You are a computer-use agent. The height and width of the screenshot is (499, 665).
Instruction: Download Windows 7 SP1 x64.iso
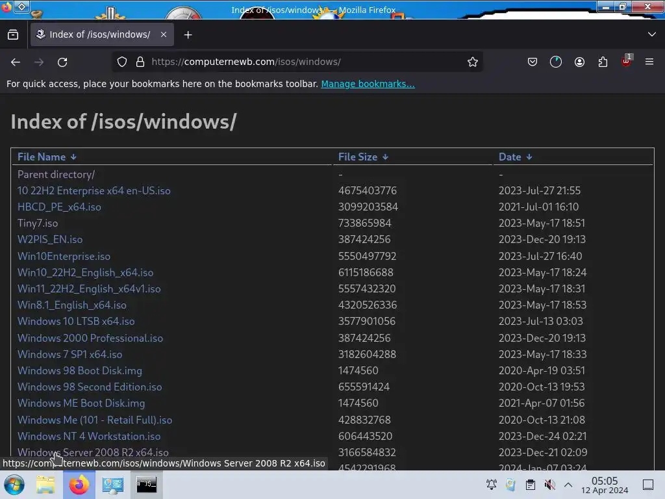point(69,354)
